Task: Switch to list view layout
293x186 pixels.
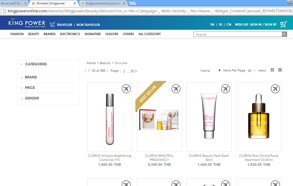Action: (280, 70)
